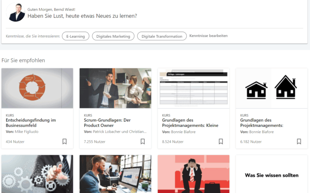Save the course with 6.182 Nutzer
This screenshot has height=193, width=310.
(x=299, y=142)
